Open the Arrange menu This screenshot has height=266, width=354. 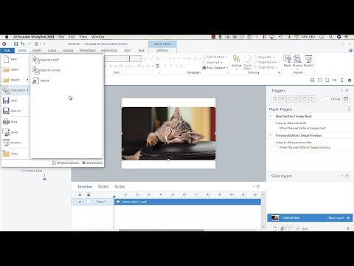pos(237,62)
